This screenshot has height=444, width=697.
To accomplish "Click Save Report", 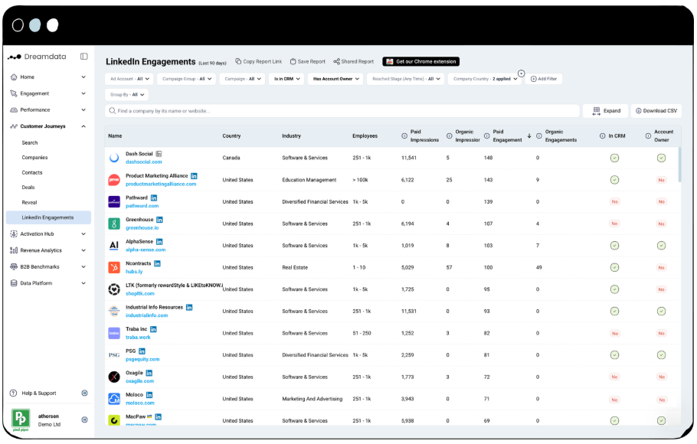I will tap(308, 61).
